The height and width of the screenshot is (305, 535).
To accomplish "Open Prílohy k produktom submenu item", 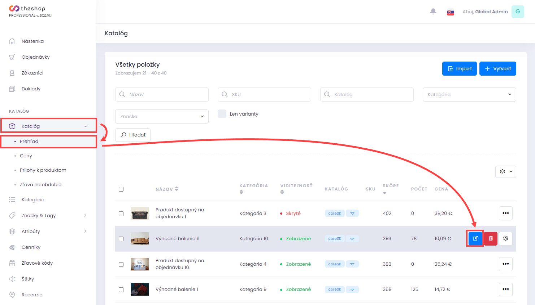I will pyautogui.click(x=43, y=170).
